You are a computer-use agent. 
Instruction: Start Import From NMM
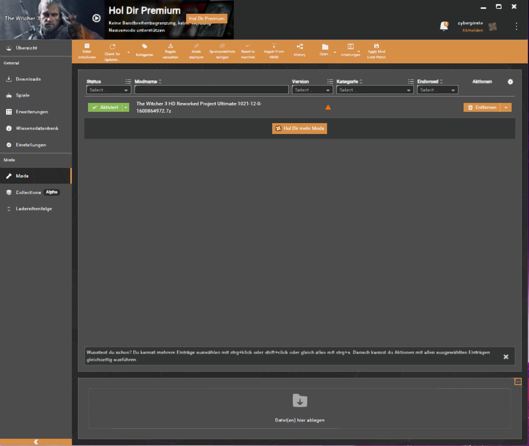coord(274,50)
